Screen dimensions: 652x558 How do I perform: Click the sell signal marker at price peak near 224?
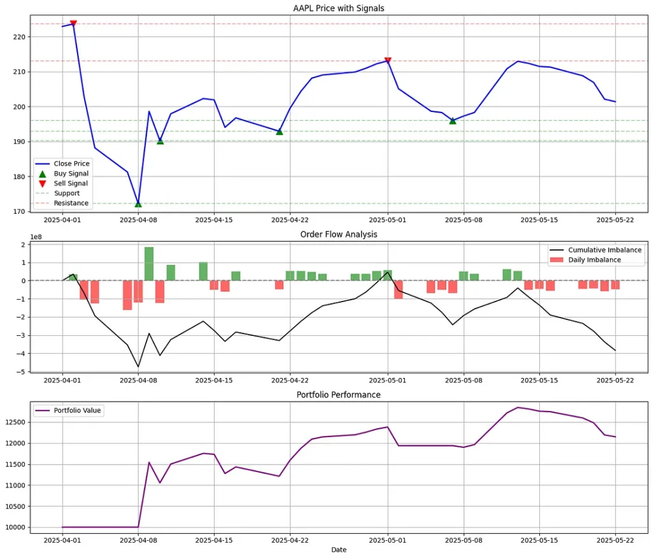[74, 24]
